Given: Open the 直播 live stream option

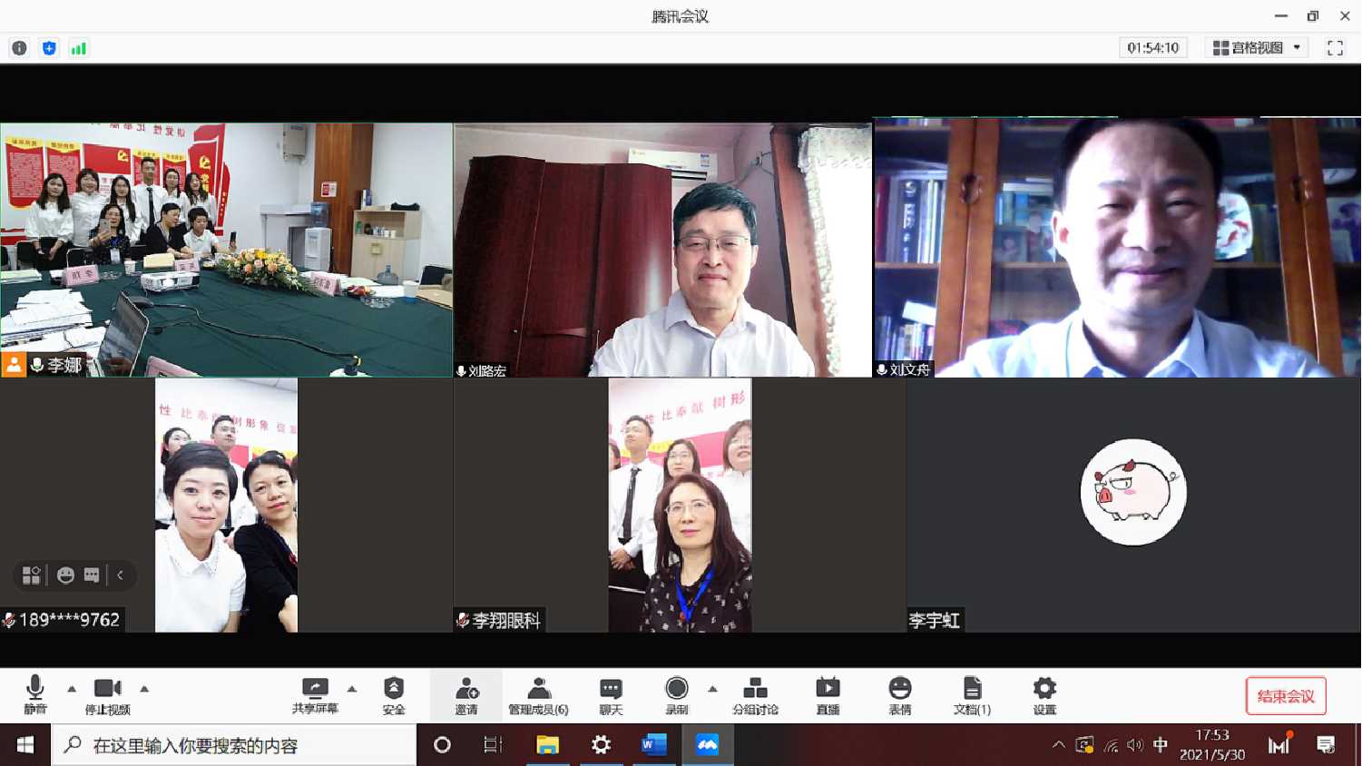Looking at the screenshot, I should click(x=828, y=695).
